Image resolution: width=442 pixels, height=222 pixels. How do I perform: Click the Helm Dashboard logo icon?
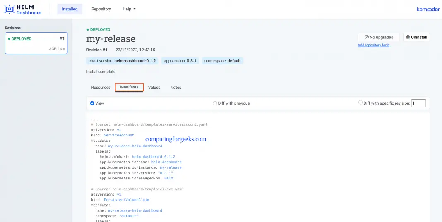pyautogui.click(x=10, y=10)
